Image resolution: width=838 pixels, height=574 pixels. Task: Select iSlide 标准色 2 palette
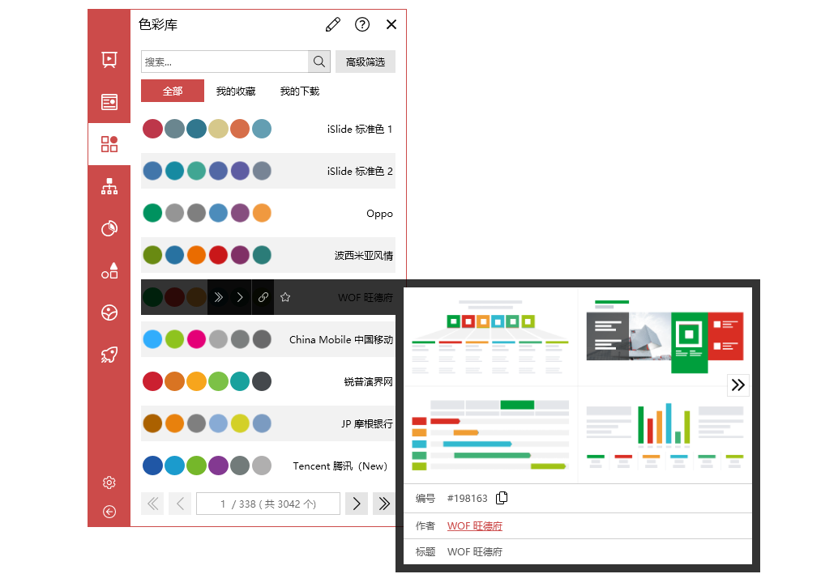click(x=267, y=171)
